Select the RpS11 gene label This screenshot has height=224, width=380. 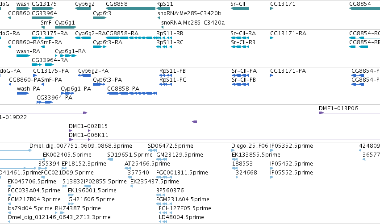(165, 4)
